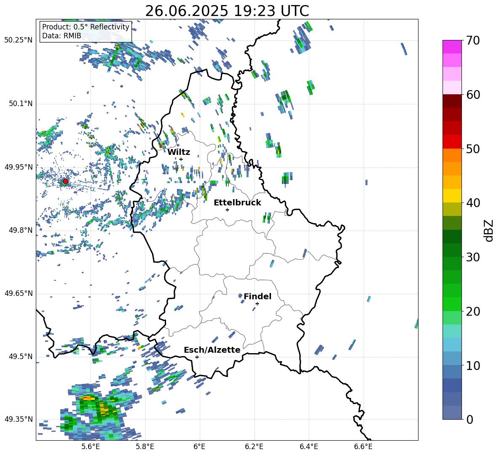
Task: Click the Ettelbruck station cross marker
Action: [227, 210]
